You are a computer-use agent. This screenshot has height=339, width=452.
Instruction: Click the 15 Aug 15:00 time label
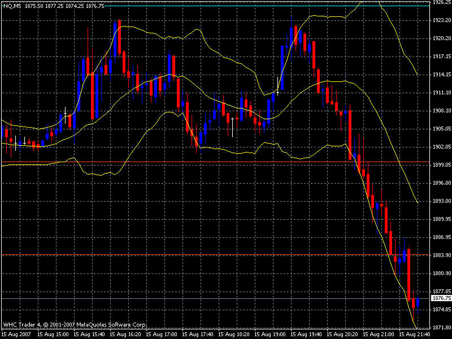pos(53,334)
